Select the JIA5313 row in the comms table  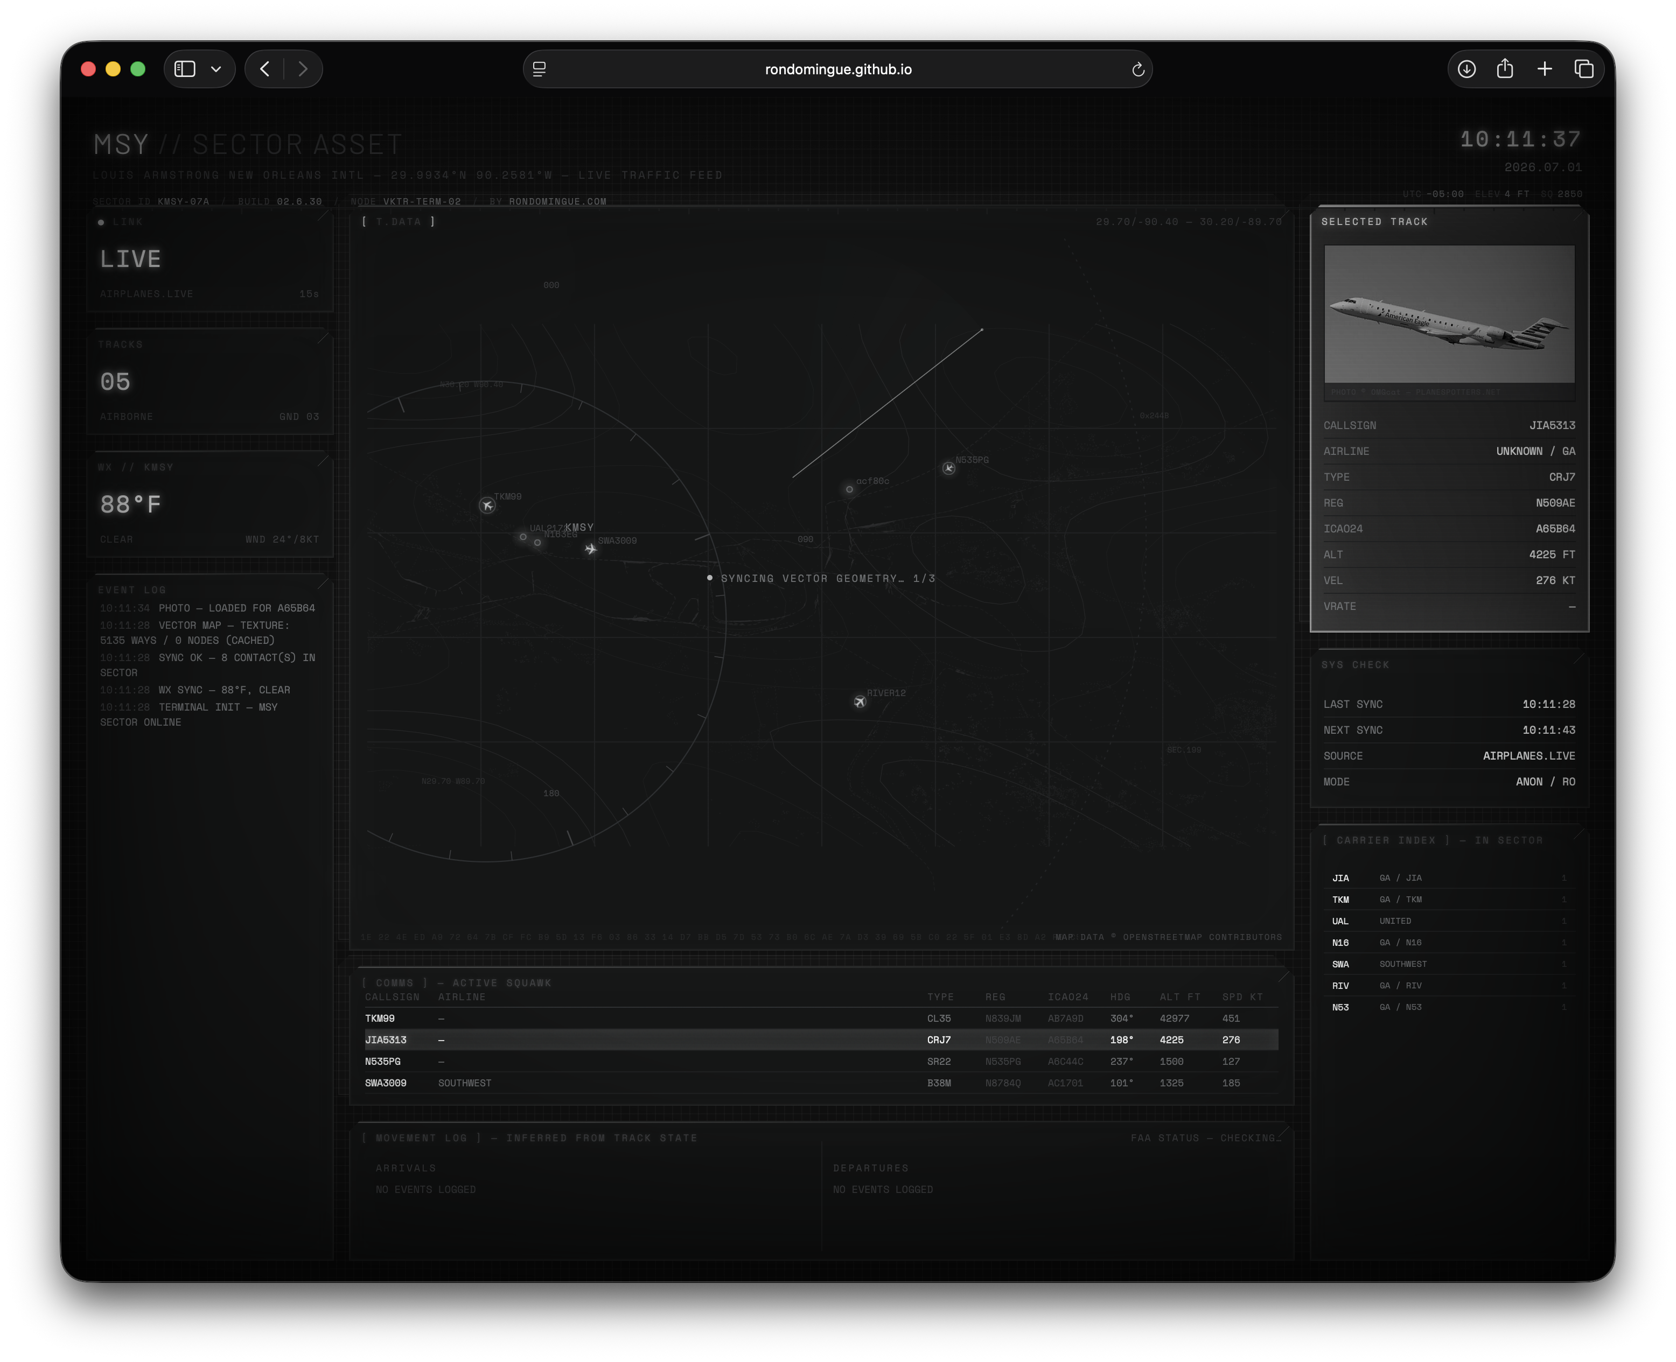pyautogui.click(x=821, y=1040)
